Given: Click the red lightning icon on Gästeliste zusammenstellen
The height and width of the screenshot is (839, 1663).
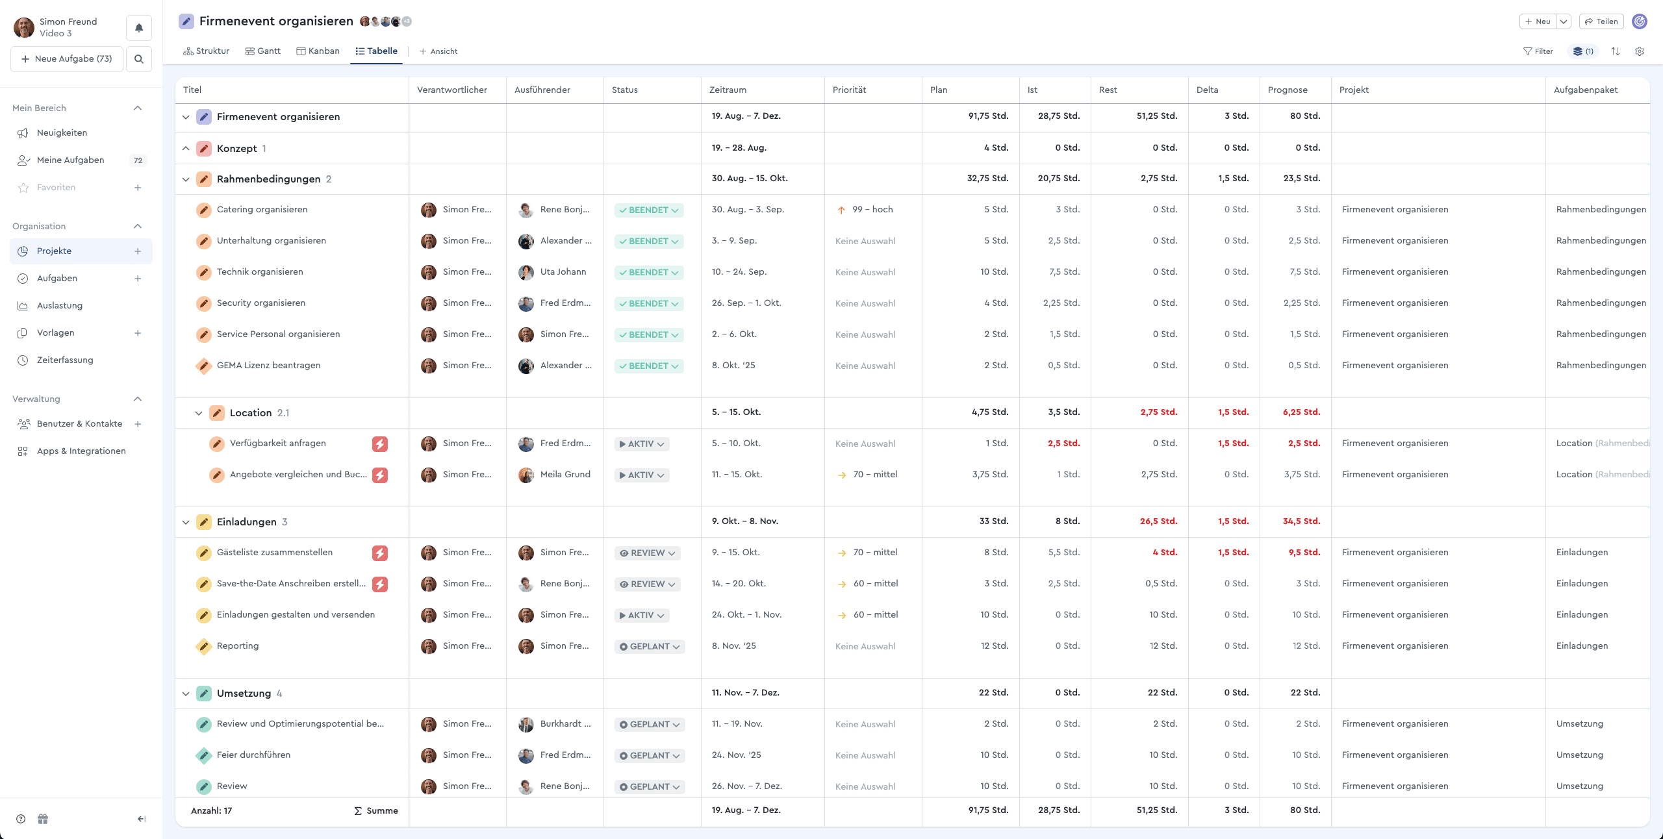Looking at the screenshot, I should tap(380, 553).
